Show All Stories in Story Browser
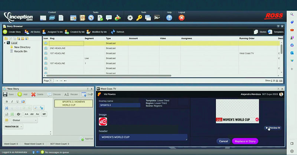 click(x=33, y=32)
